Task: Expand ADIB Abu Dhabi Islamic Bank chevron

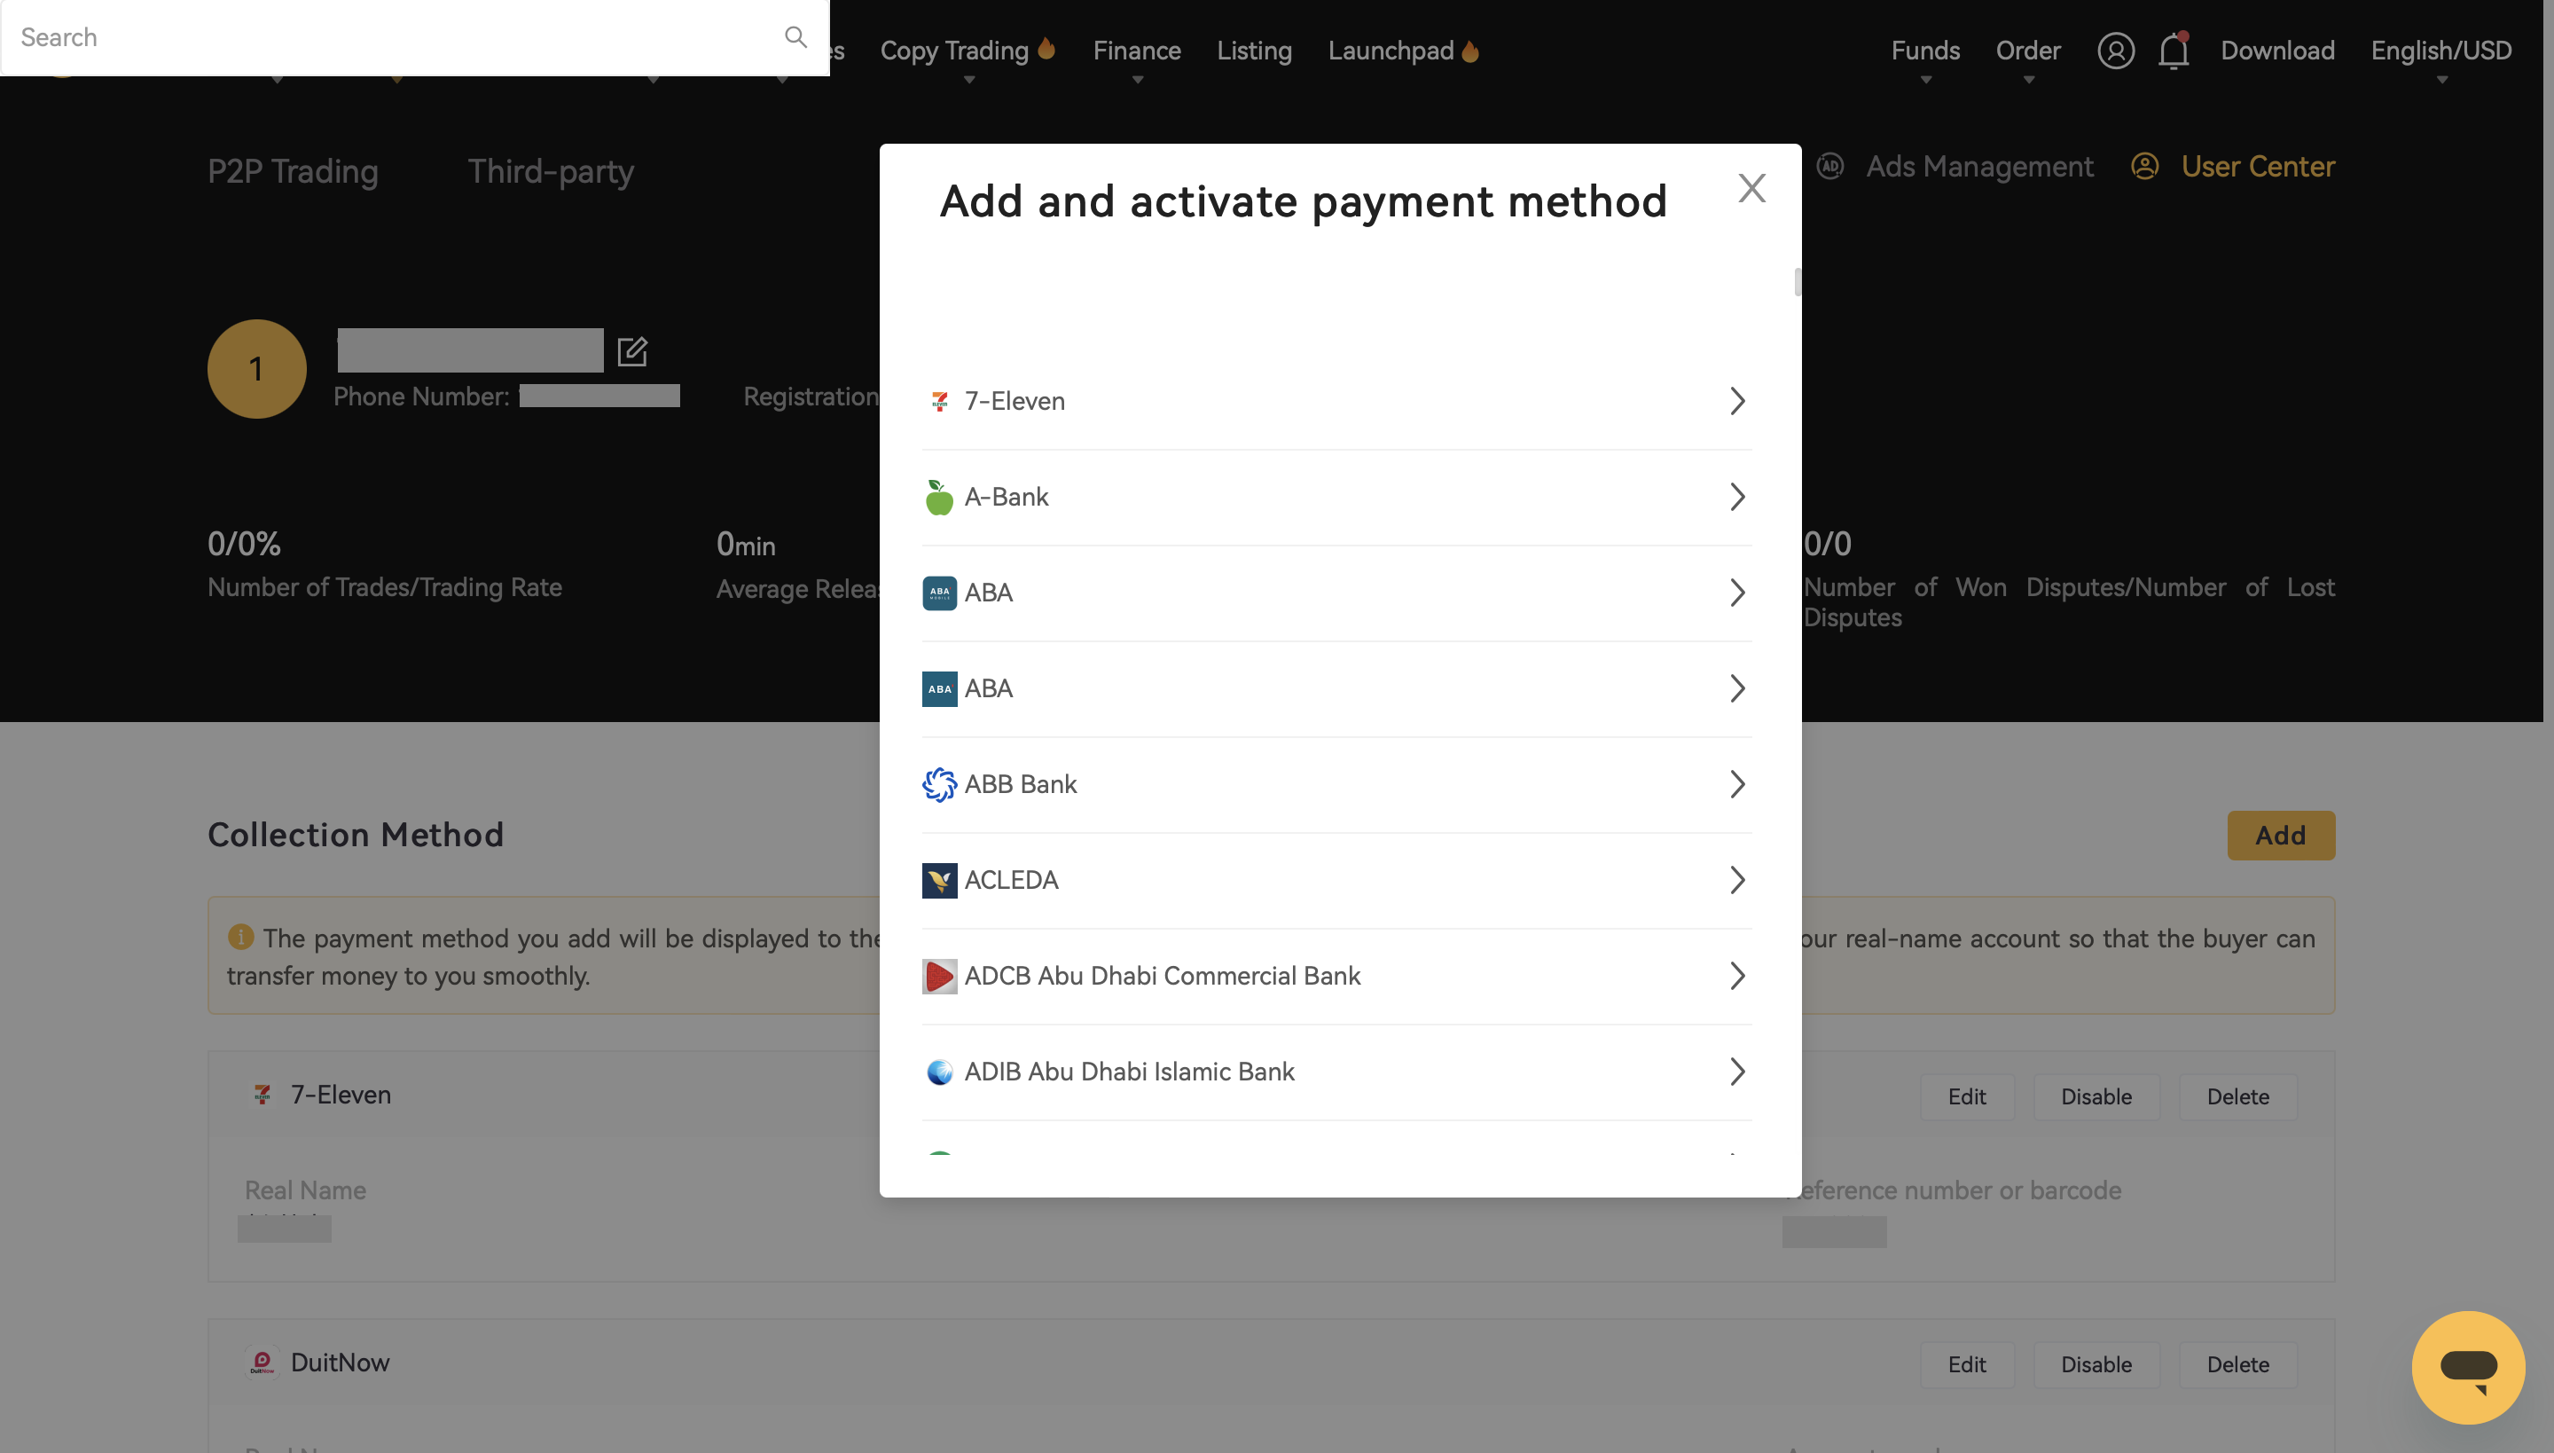Action: click(x=1737, y=1072)
